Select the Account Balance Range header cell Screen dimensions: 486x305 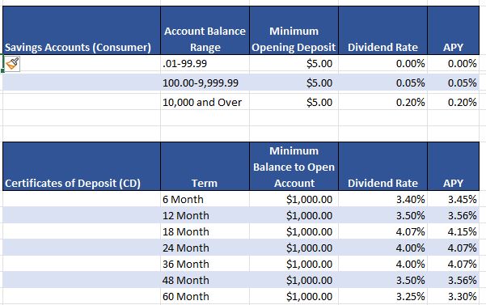205,31
